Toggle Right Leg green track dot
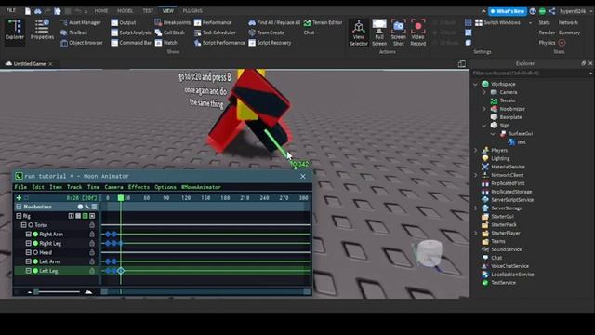This screenshot has height=335, width=595. (x=35, y=244)
